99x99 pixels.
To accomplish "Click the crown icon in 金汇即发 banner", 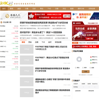I will tap(31, 16).
